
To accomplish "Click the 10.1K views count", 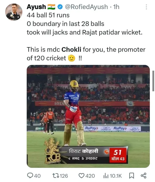I will pos(116,176).
